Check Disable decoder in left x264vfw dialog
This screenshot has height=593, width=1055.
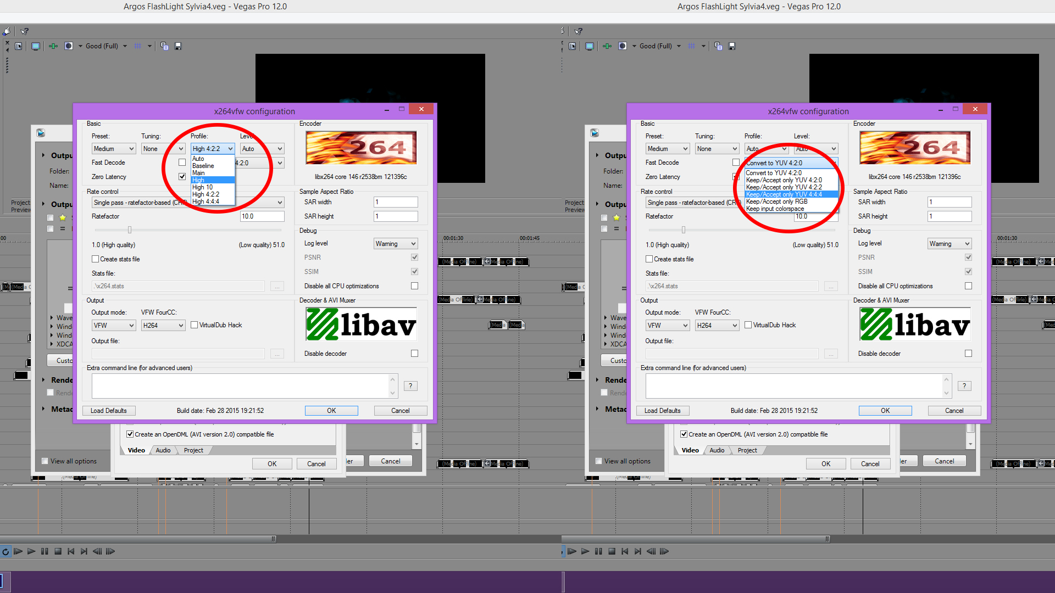(414, 354)
